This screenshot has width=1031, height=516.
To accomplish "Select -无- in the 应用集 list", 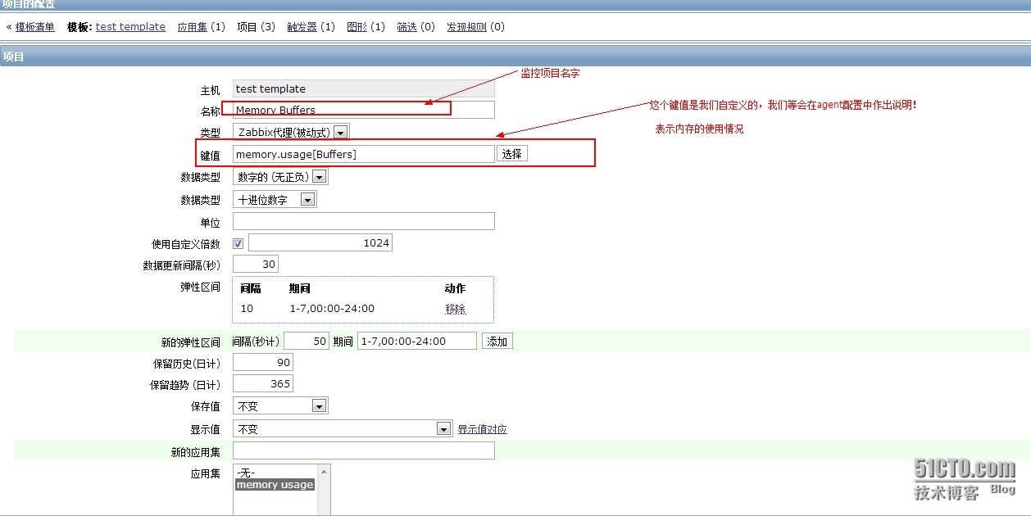I will point(275,473).
